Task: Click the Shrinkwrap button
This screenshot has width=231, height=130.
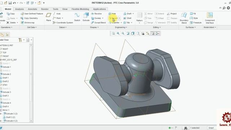Action: (27, 23)
